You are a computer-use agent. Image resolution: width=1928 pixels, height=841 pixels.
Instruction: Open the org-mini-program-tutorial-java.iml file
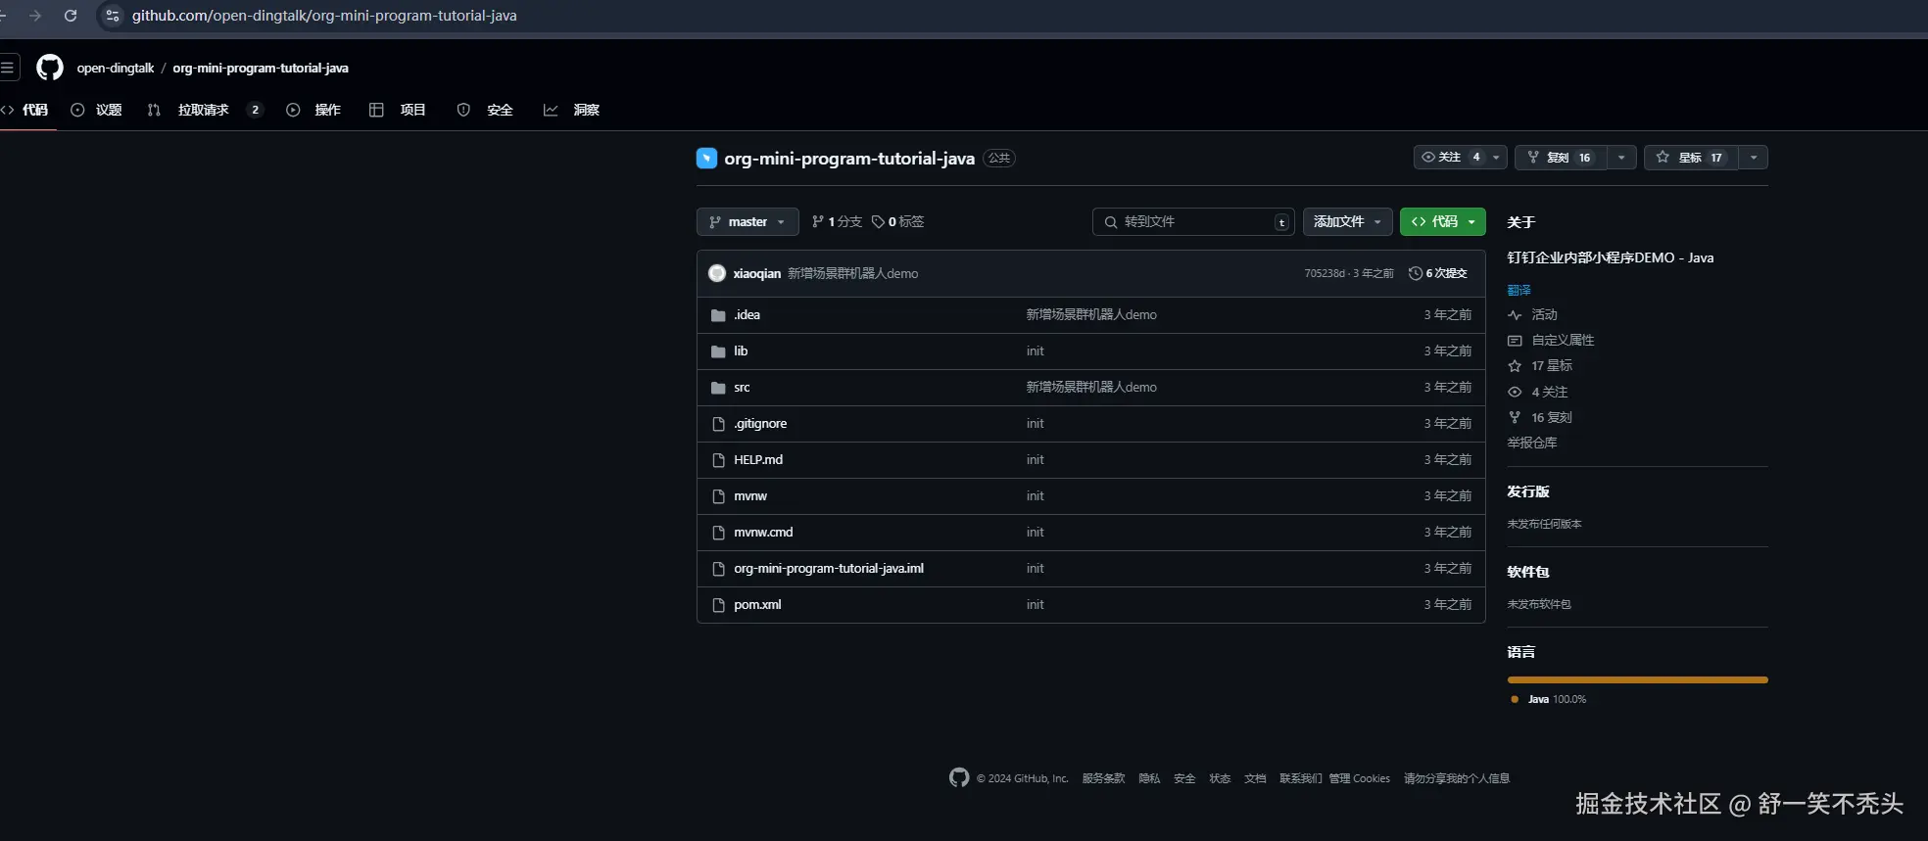coord(829,569)
